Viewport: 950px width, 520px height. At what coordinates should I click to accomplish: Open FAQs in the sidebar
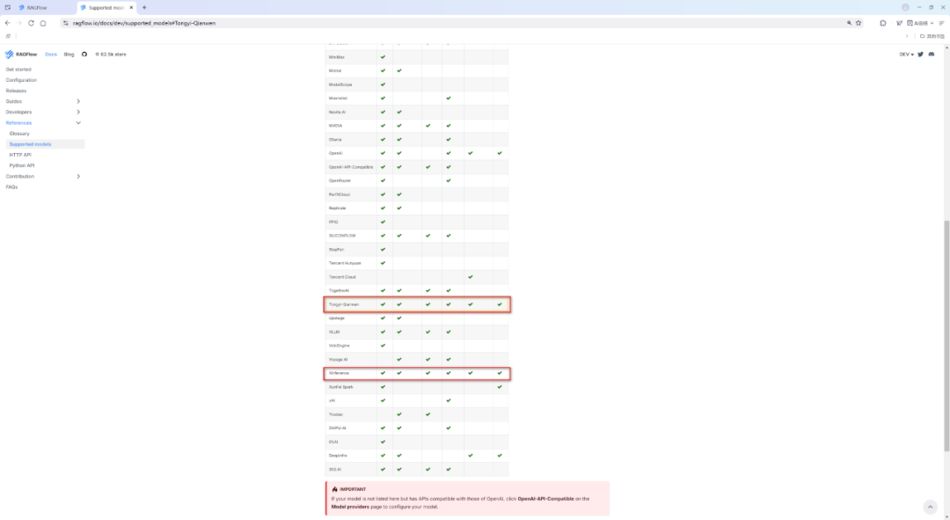11,187
